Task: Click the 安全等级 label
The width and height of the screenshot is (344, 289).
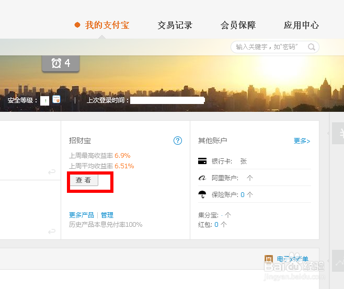Action: [22, 100]
